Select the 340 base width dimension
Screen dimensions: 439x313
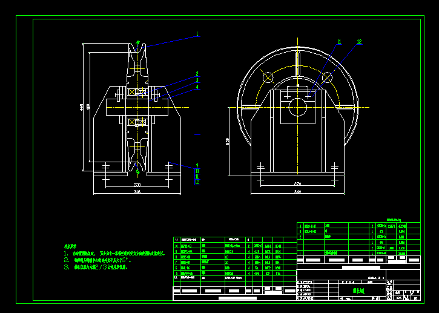point(297,192)
